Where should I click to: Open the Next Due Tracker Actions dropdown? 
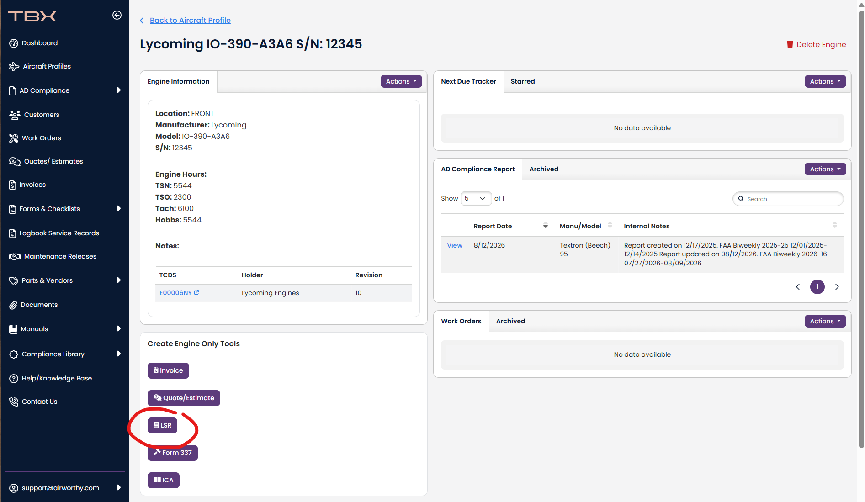pos(825,81)
